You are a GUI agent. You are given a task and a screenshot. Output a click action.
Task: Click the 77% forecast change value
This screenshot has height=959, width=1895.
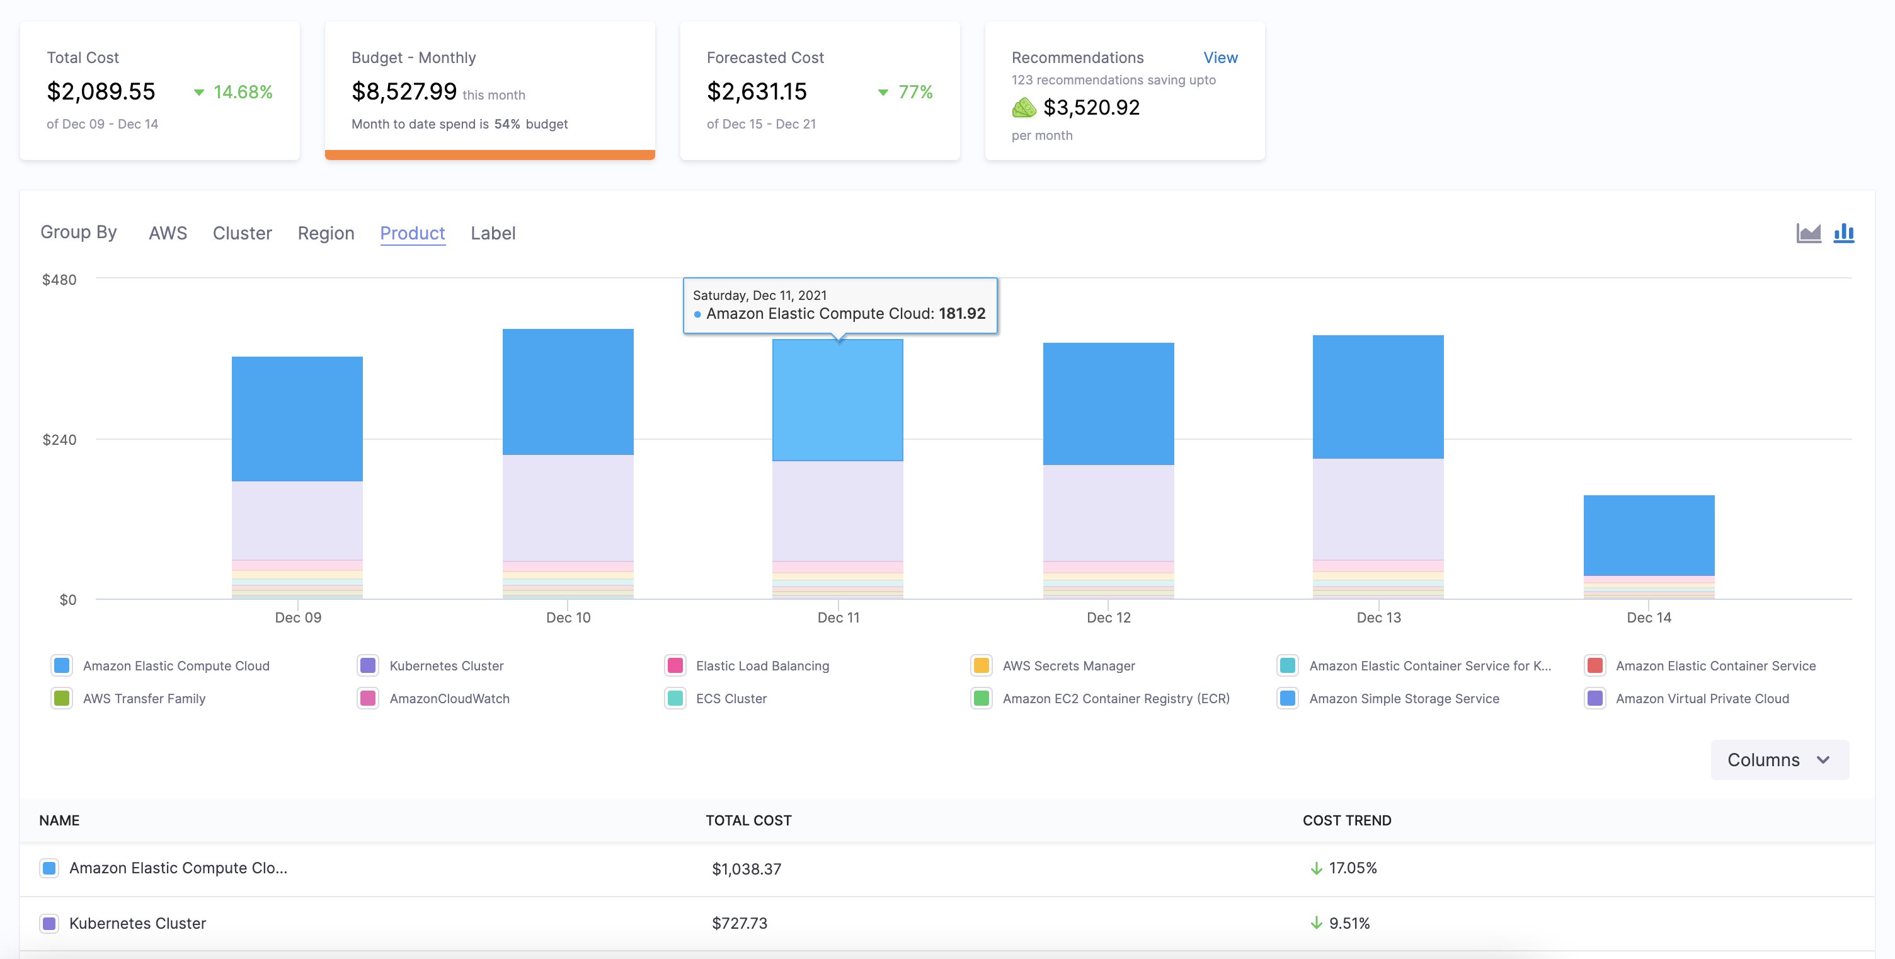tap(915, 92)
